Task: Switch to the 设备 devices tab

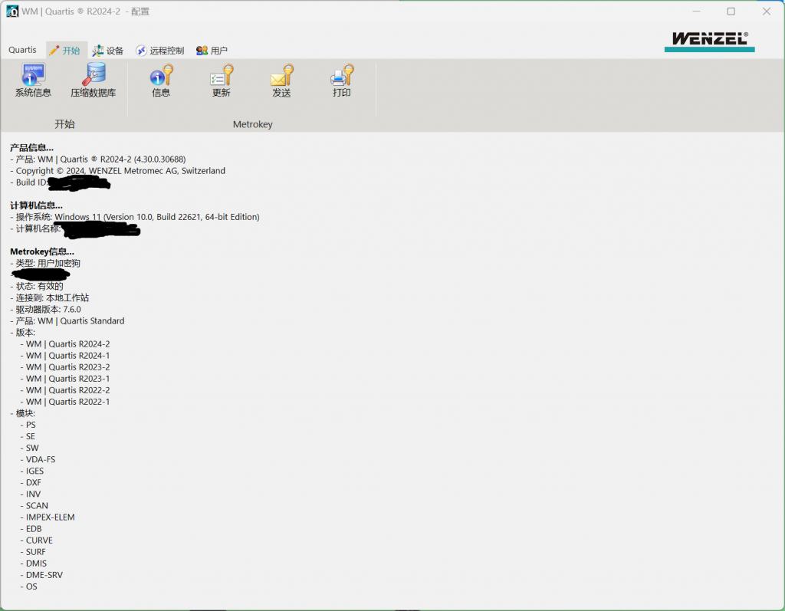Action: click(x=108, y=51)
